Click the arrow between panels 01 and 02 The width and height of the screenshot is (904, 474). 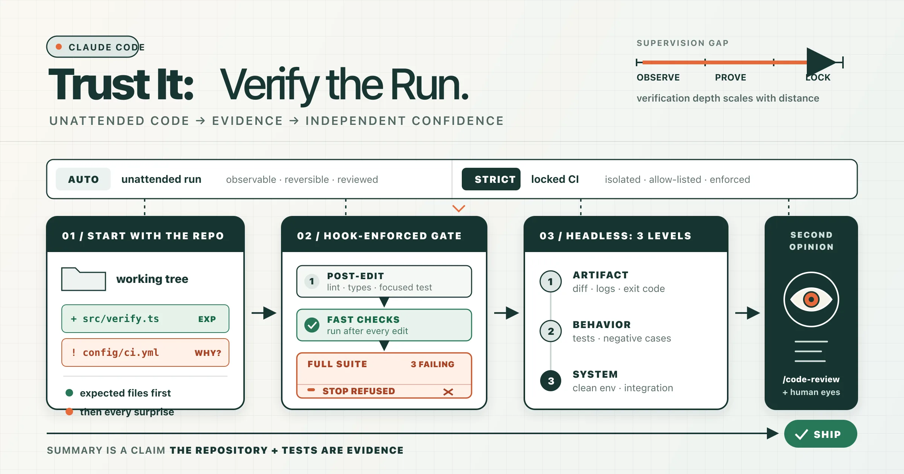coord(264,313)
